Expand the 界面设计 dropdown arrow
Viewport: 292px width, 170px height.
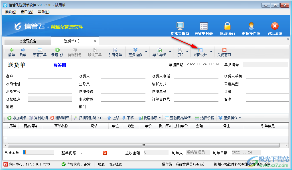point(211,52)
